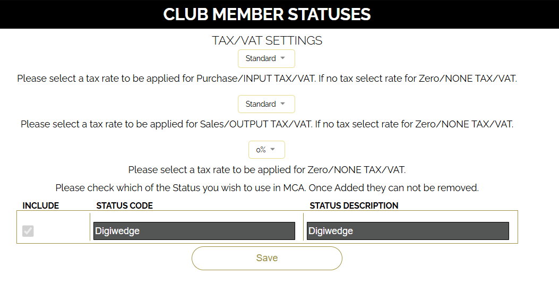Screen dimensions: 559x292
Task: Expand the Sales/OUTPUT tax rate dropdown
Action: [x=266, y=104]
